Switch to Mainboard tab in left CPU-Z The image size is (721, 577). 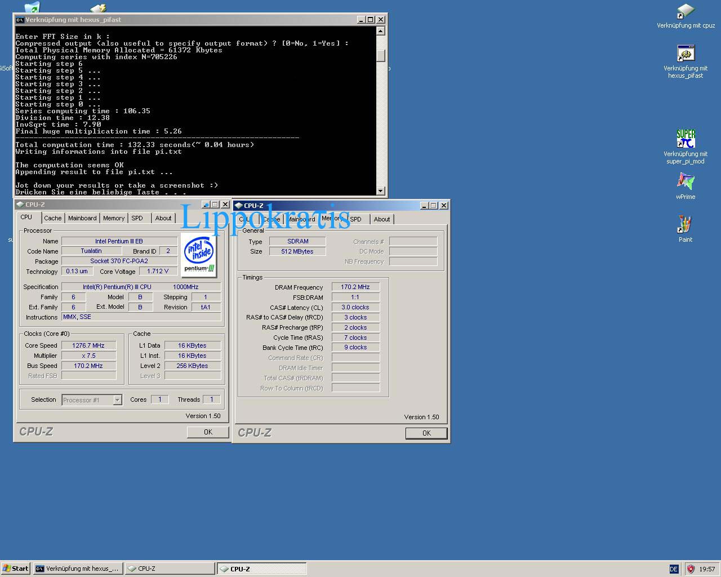(x=82, y=219)
